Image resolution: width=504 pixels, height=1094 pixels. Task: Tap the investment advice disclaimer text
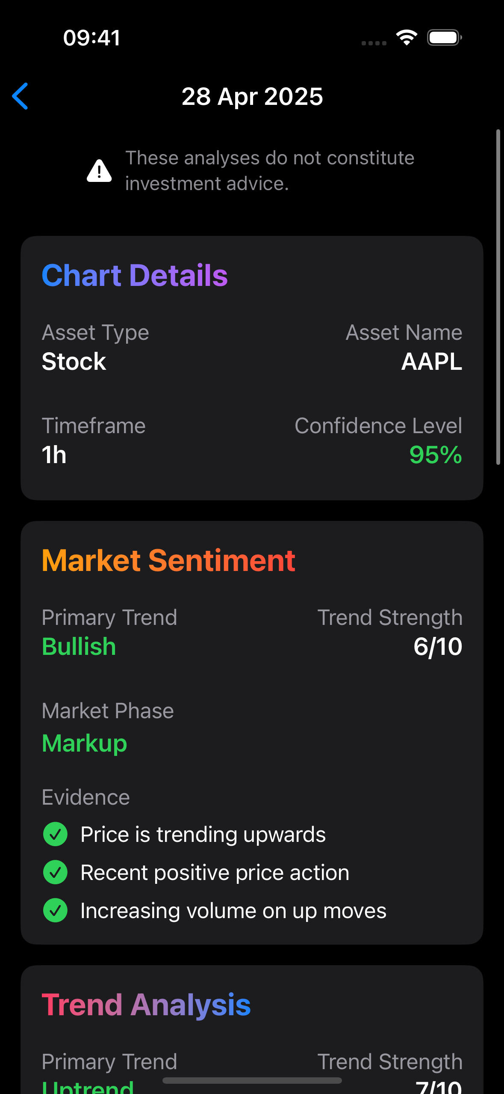269,171
